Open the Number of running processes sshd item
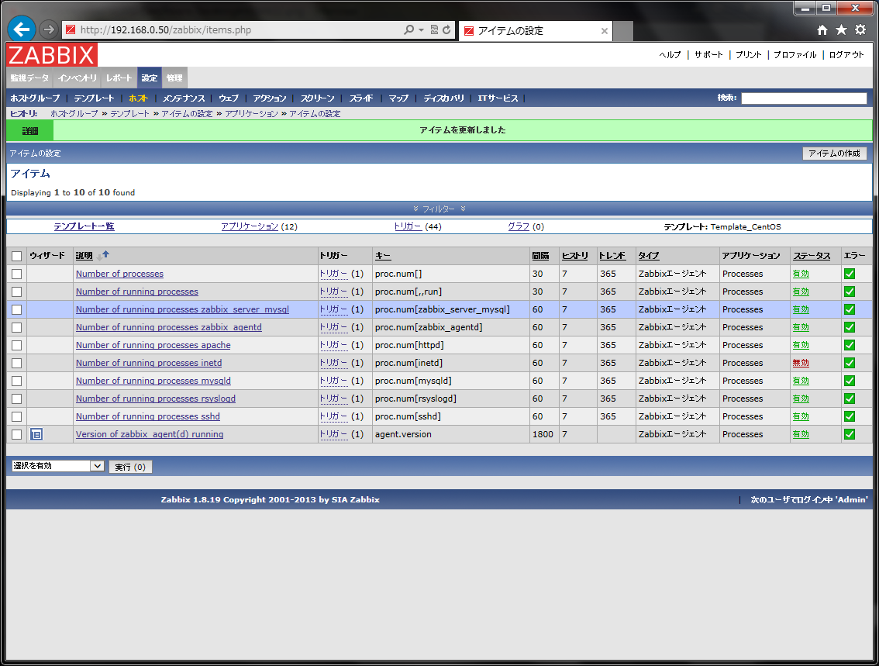The height and width of the screenshot is (666, 879). tap(148, 416)
